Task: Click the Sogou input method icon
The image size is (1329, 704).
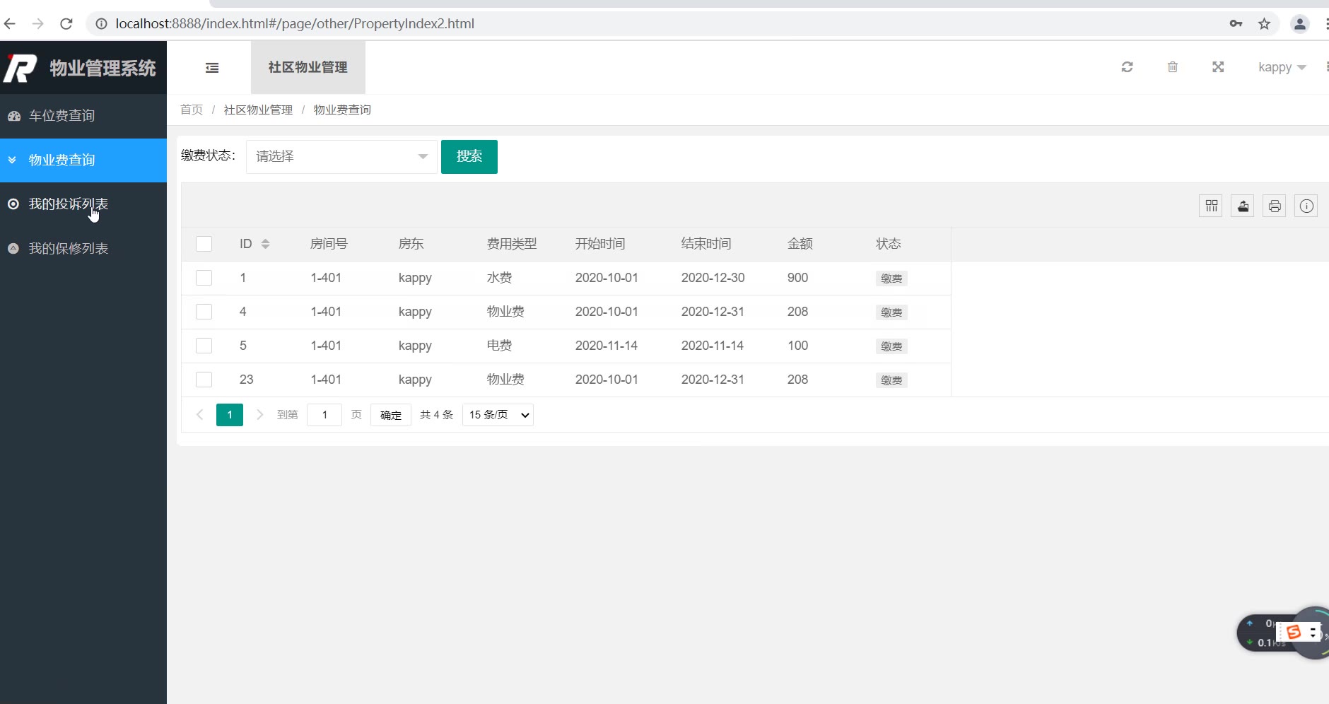Action: 1294,632
